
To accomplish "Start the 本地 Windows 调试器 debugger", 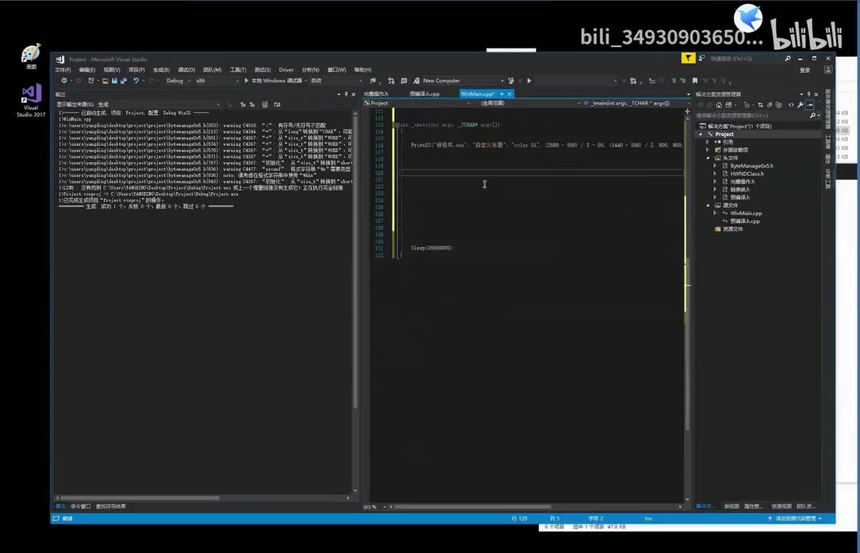I will click(x=273, y=81).
